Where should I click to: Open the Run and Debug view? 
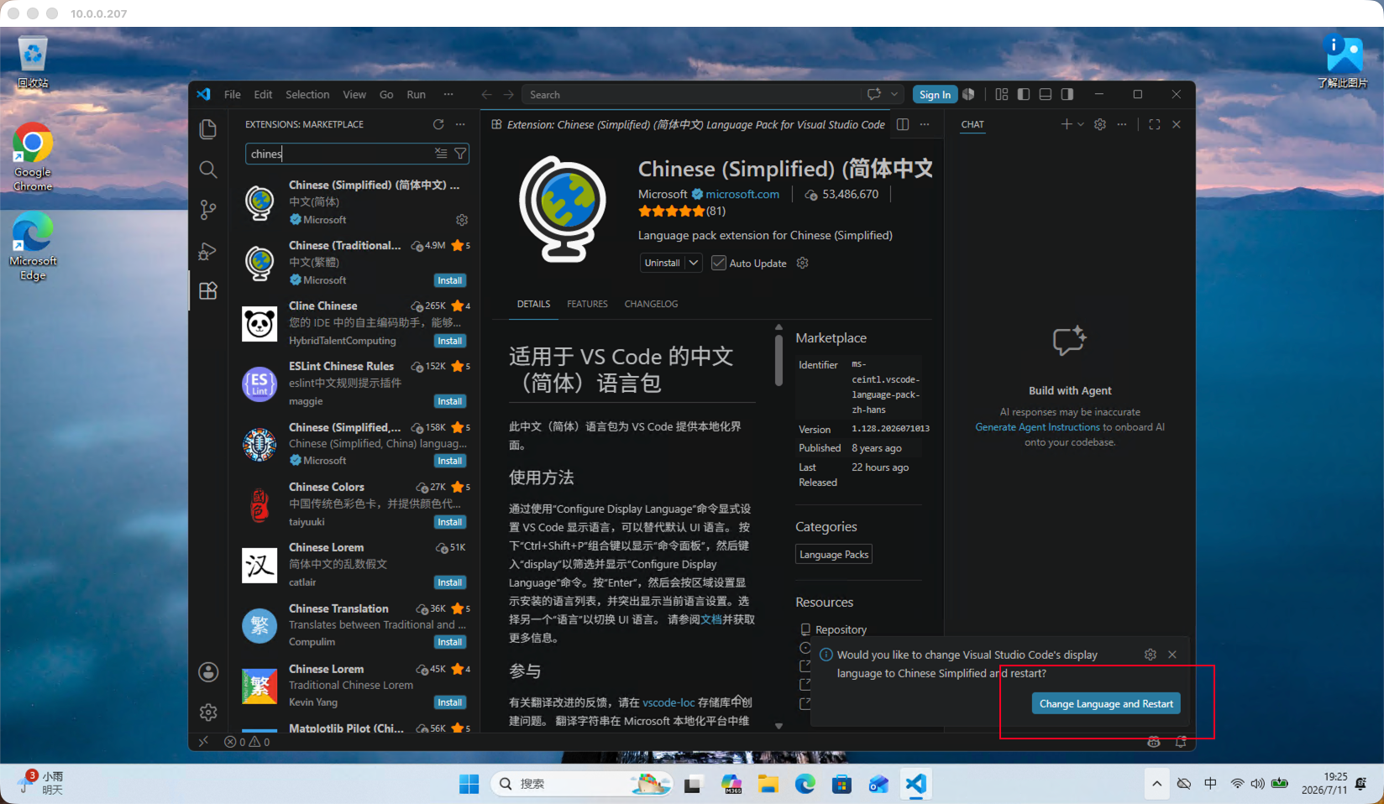tap(208, 251)
